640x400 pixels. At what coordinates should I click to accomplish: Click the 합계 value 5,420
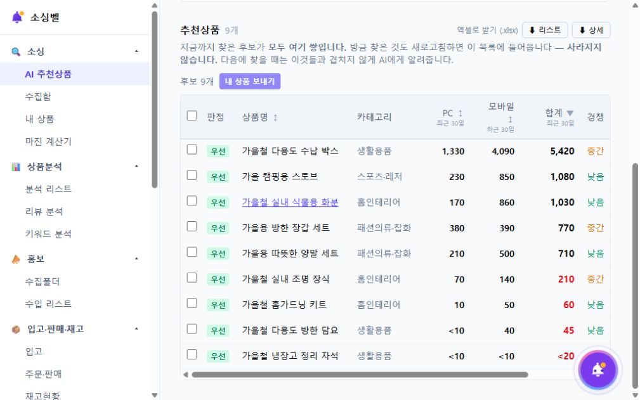tap(562, 152)
